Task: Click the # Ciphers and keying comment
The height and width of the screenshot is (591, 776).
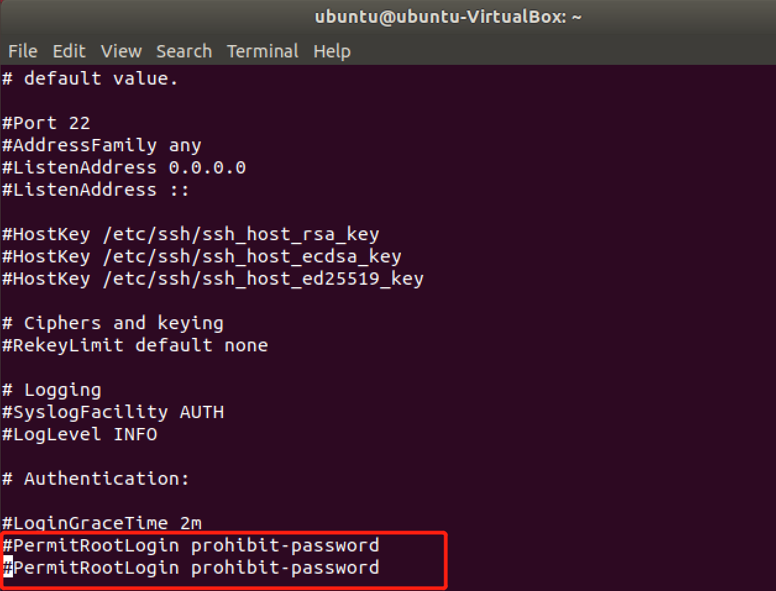Action: tap(113, 324)
